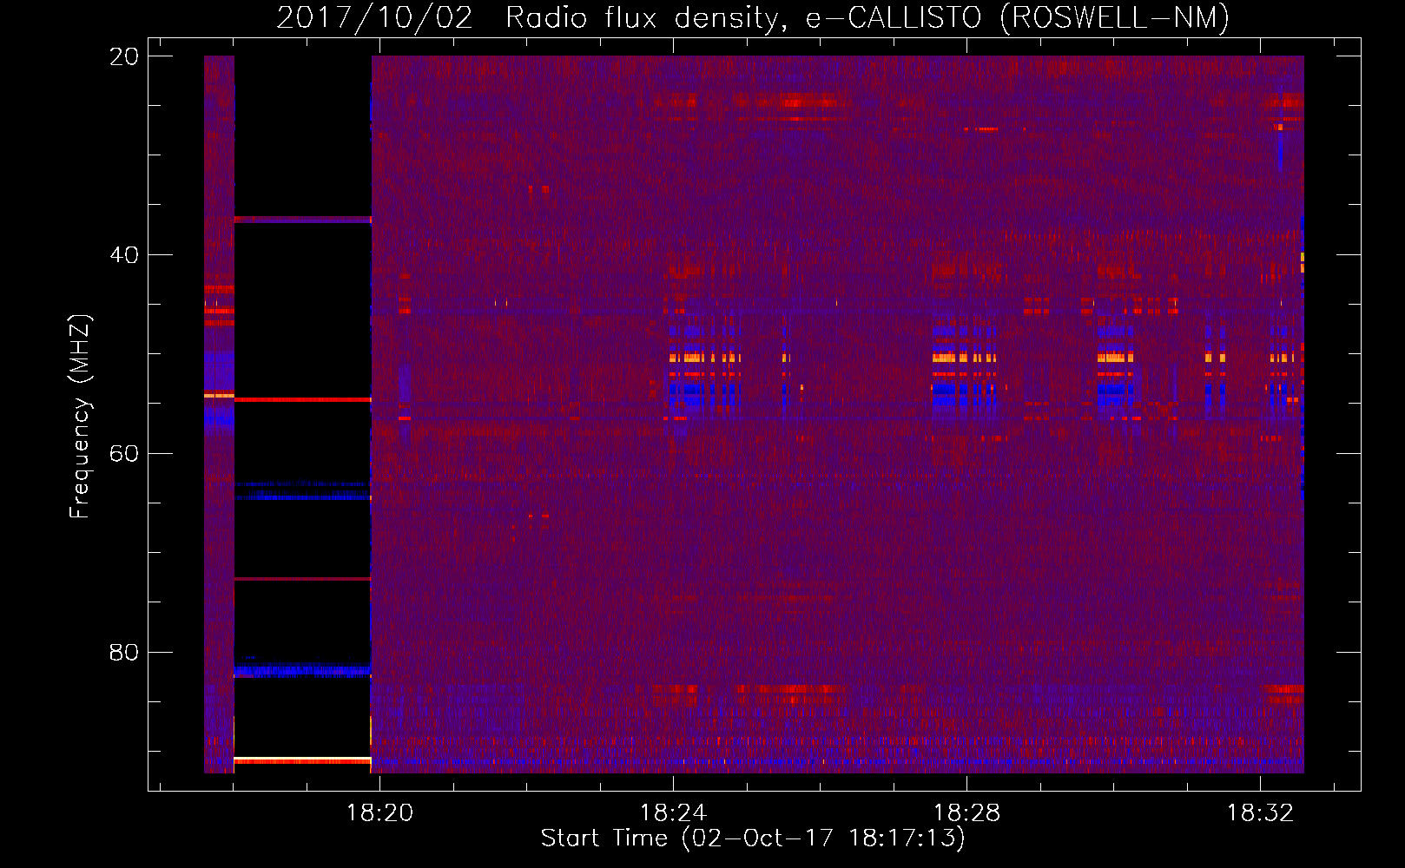1405x868 pixels.
Task: Select the 18:28 time tick label
Action: (x=966, y=813)
